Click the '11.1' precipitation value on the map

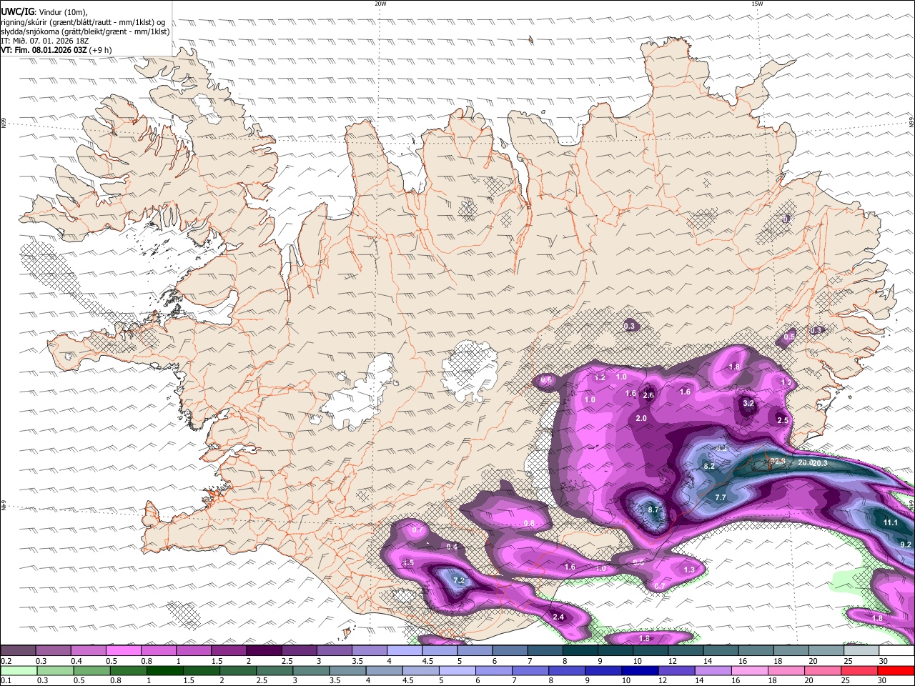click(890, 523)
